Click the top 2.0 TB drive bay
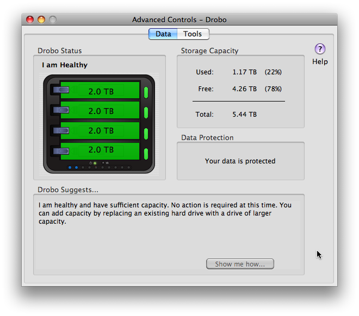This screenshot has height=316, width=359. [x=101, y=91]
